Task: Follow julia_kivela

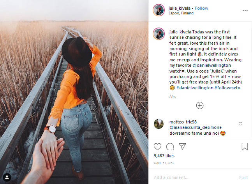Action: click(x=201, y=8)
